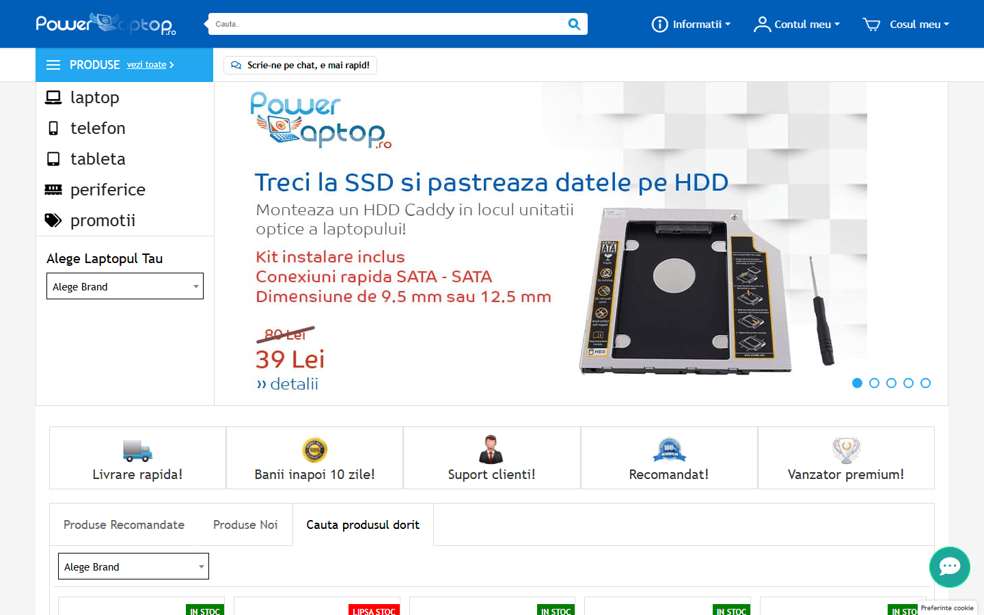Click the blue Recomandat ribbon badge
This screenshot has height=615, width=984.
coord(669,450)
